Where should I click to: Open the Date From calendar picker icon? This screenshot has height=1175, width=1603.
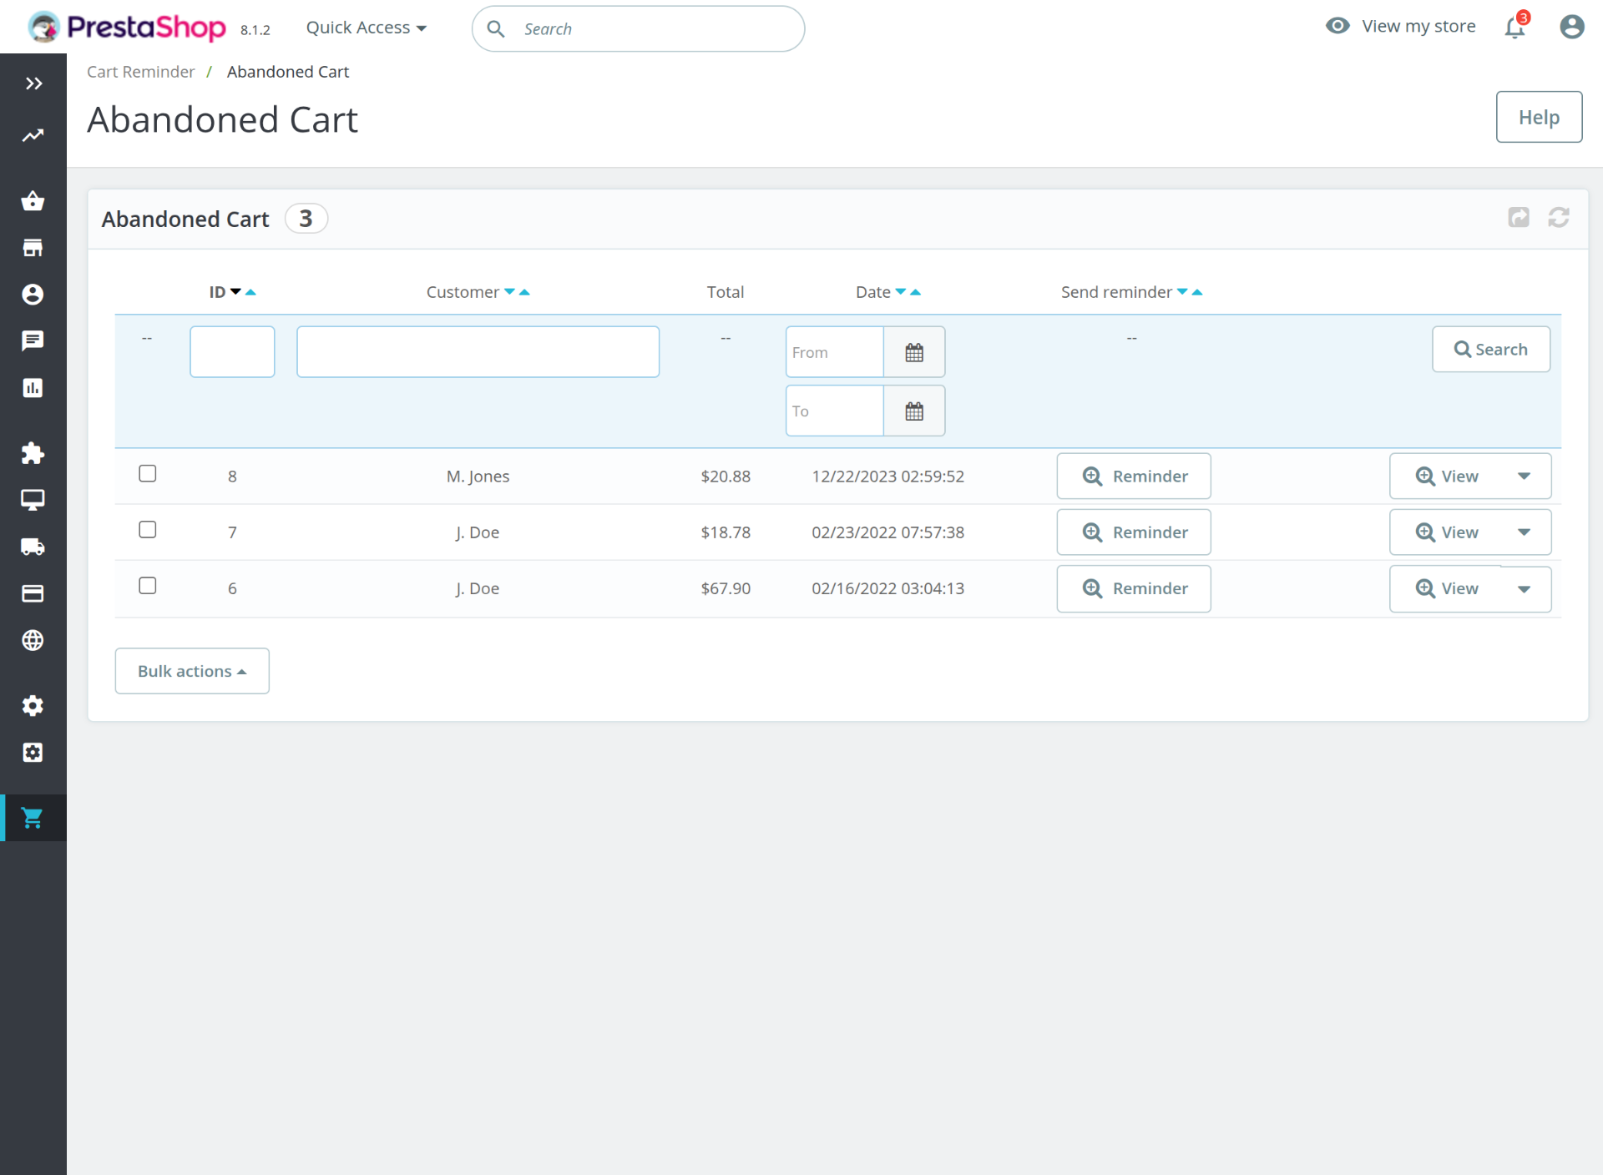point(914,352)
